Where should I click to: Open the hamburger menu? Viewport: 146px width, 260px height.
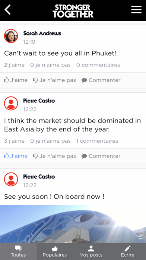(x=136, y=10)
